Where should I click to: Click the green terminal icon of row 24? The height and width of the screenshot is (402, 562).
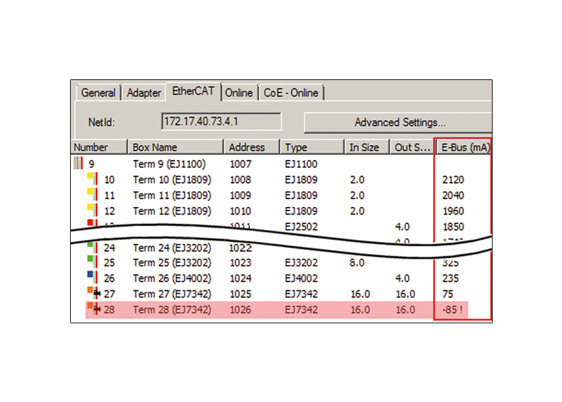(x=92, y=247)
